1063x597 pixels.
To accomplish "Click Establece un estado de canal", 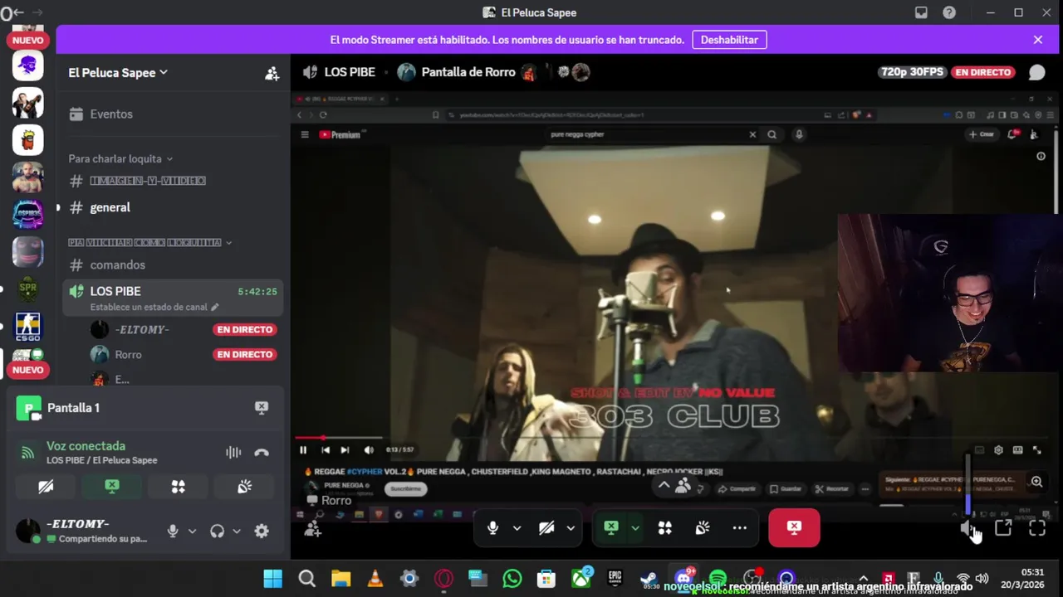I will (x=154, y=307).
